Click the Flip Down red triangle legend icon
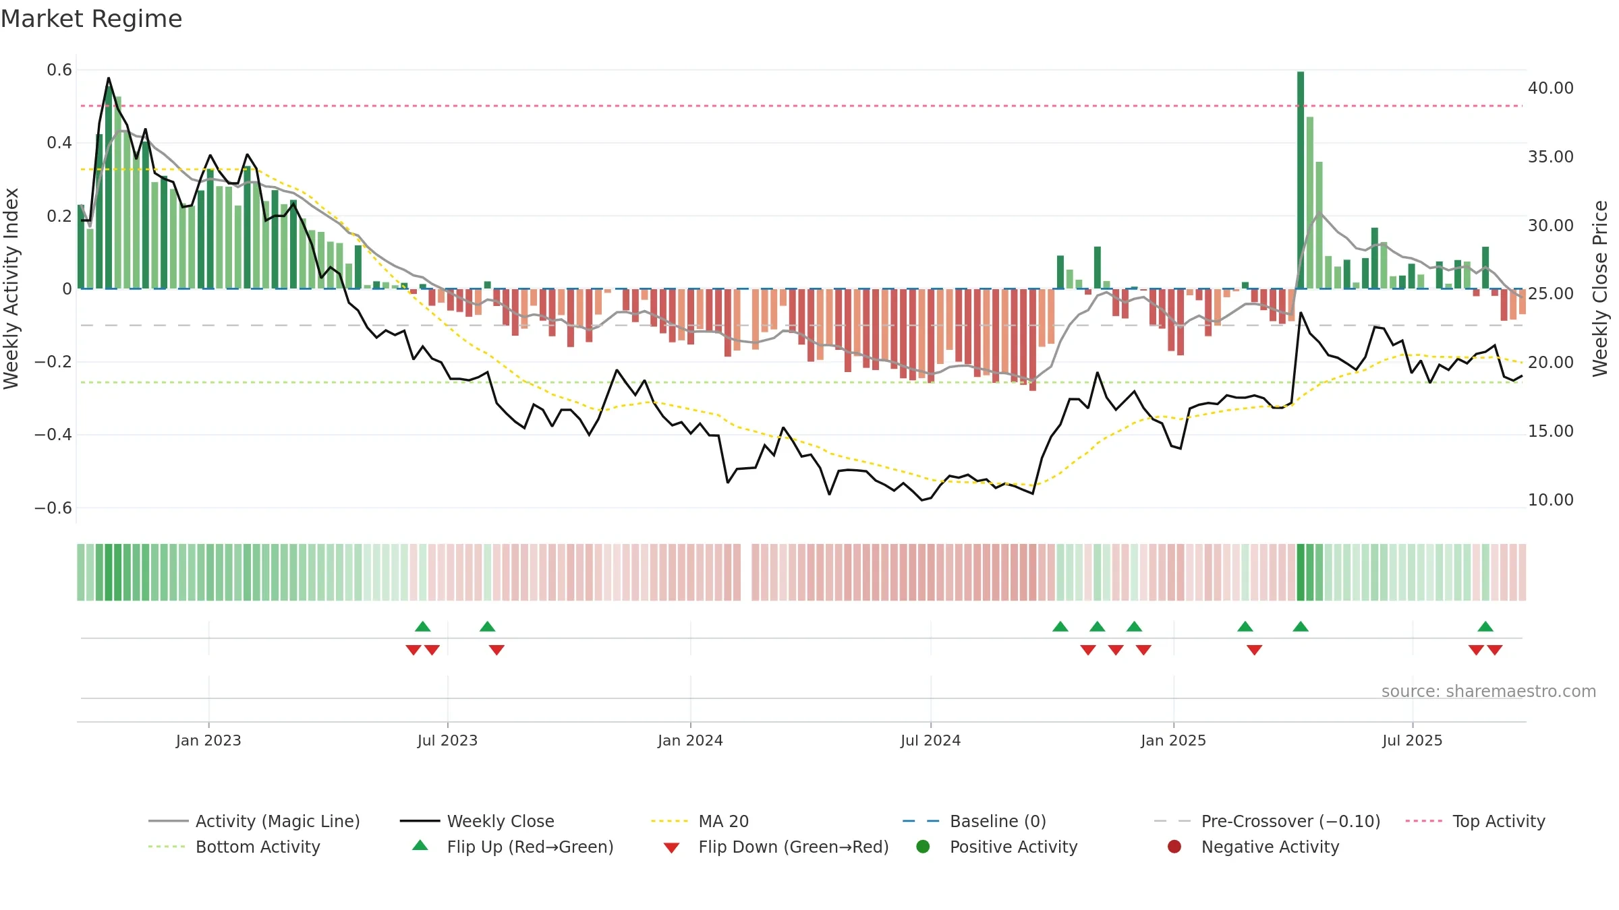Viewport: 1619px width, 910px height. [x=671, y=848]
